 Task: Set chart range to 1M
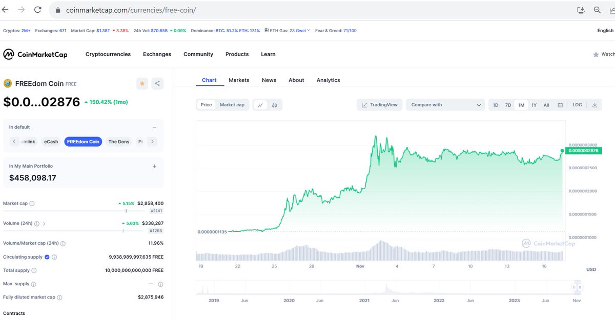(x=521, y=105)
